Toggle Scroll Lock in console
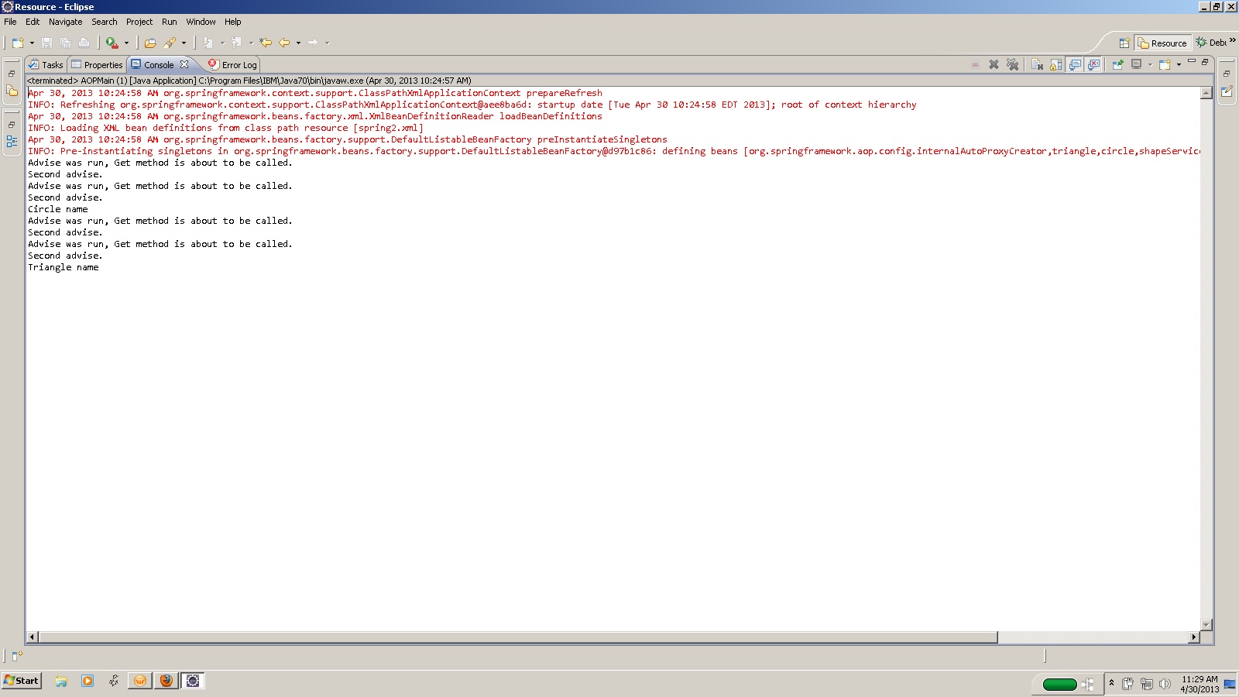 [x=1056, y=65]
